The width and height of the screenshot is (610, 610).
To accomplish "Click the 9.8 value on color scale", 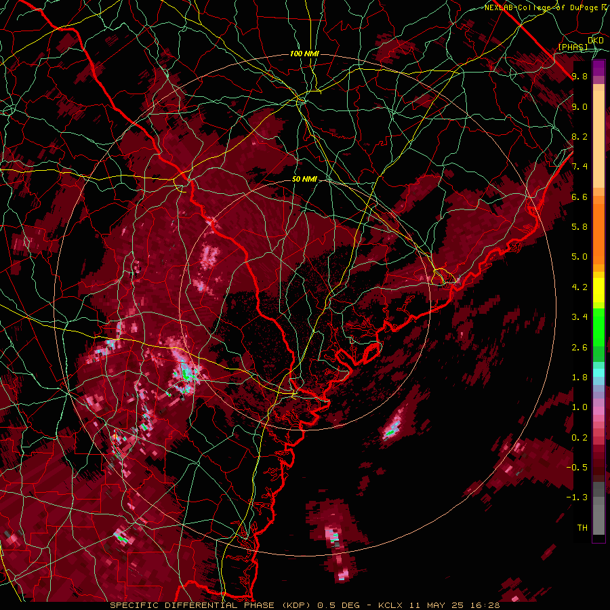I will click(x=579, y=76).
